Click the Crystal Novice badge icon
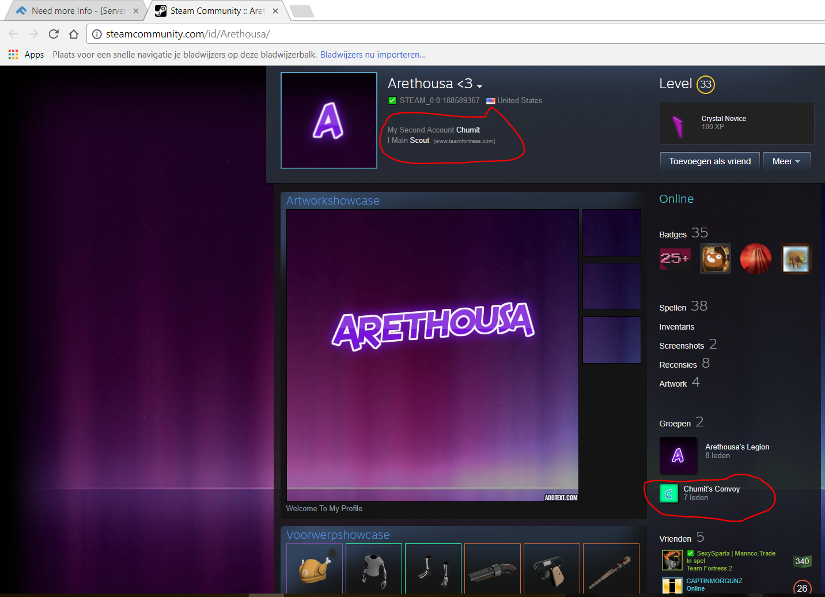Viewport: 825px width, 597px height. click(678, 124)
